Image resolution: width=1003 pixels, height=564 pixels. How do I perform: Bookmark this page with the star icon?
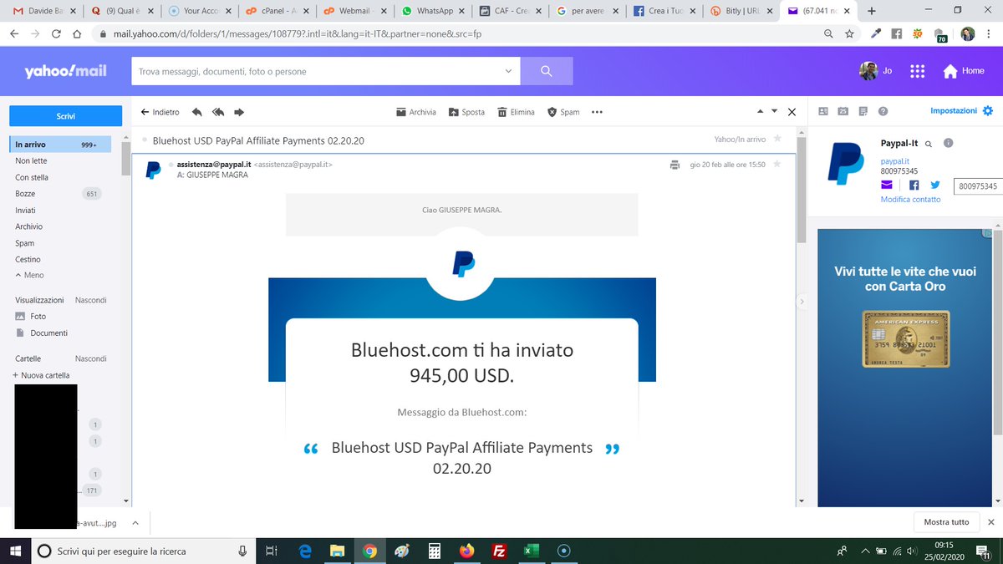pyautogui.click(x=849, y=34)
